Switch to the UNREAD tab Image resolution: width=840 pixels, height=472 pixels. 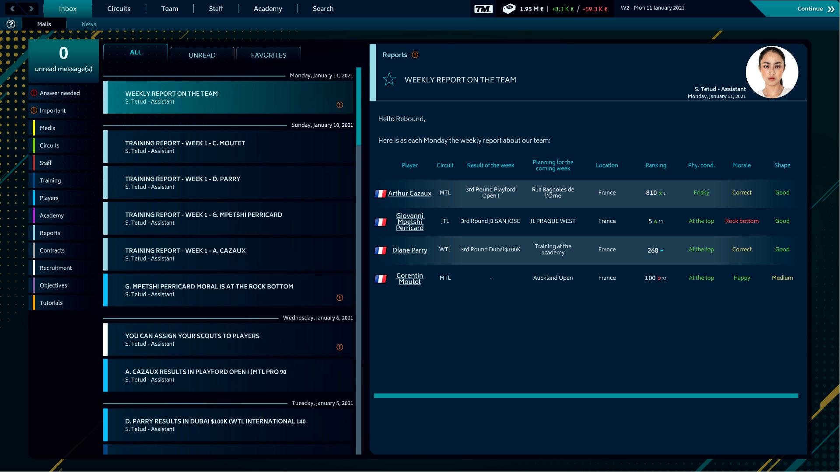202,55
